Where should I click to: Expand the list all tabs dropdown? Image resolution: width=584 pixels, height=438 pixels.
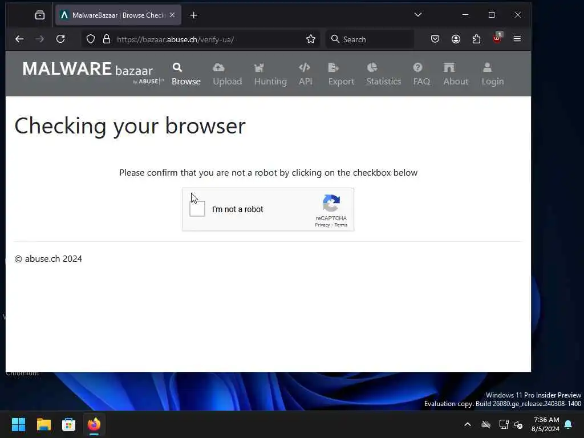(418, 15)
